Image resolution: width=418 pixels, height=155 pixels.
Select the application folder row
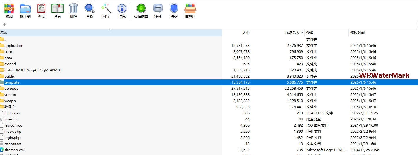pyautogui.click(x=14, y=46)
